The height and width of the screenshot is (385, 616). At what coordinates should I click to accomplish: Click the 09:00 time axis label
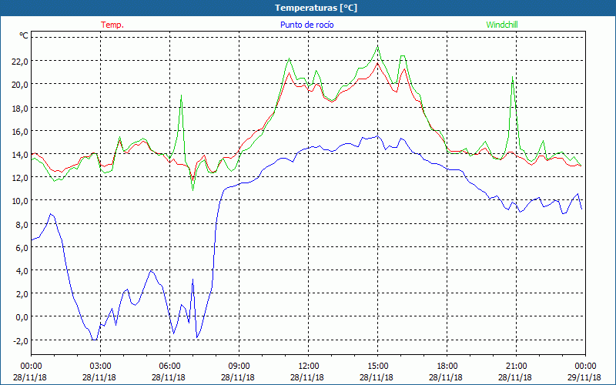tap(239, 367)
